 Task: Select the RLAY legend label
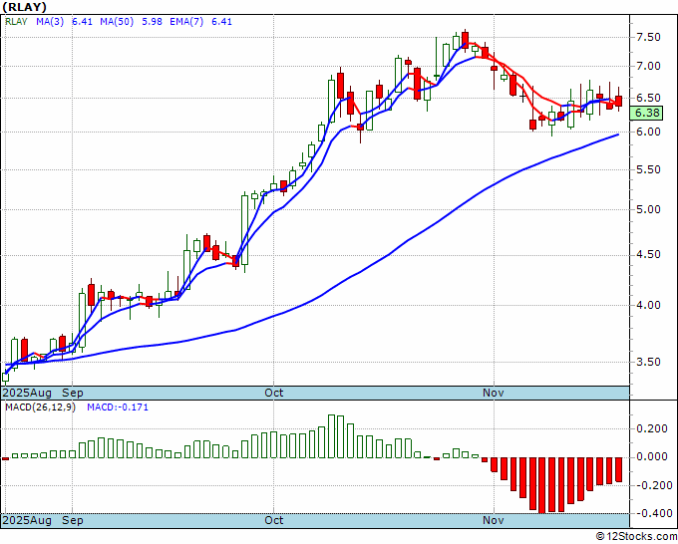pos(16,21)
